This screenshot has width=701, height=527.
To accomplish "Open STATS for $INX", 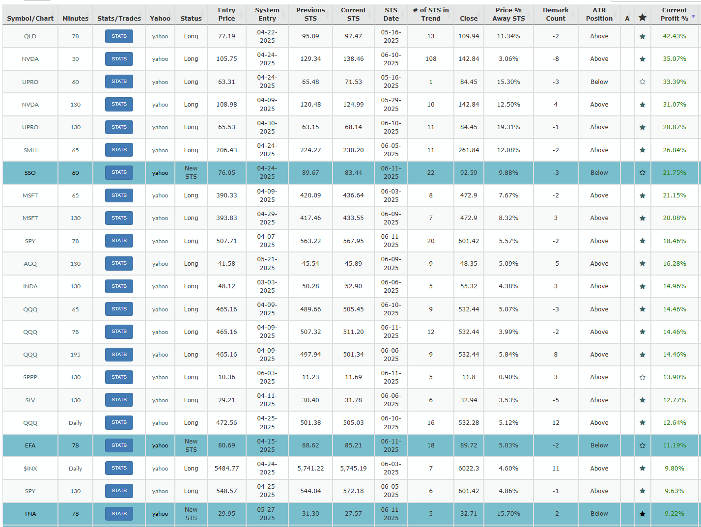I will point(119,468).
